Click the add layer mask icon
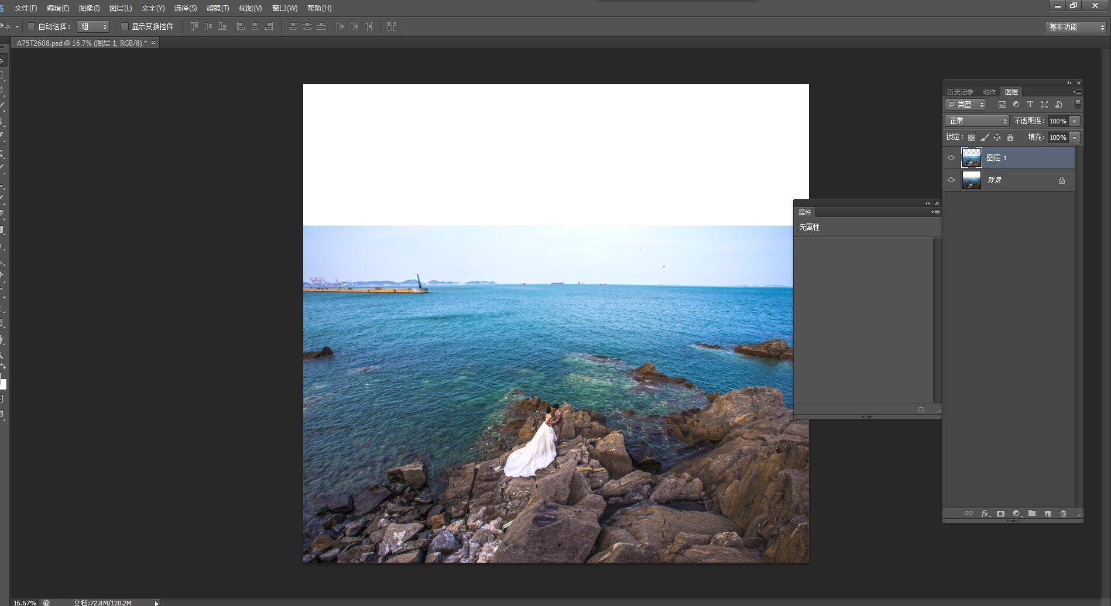 1000,514
